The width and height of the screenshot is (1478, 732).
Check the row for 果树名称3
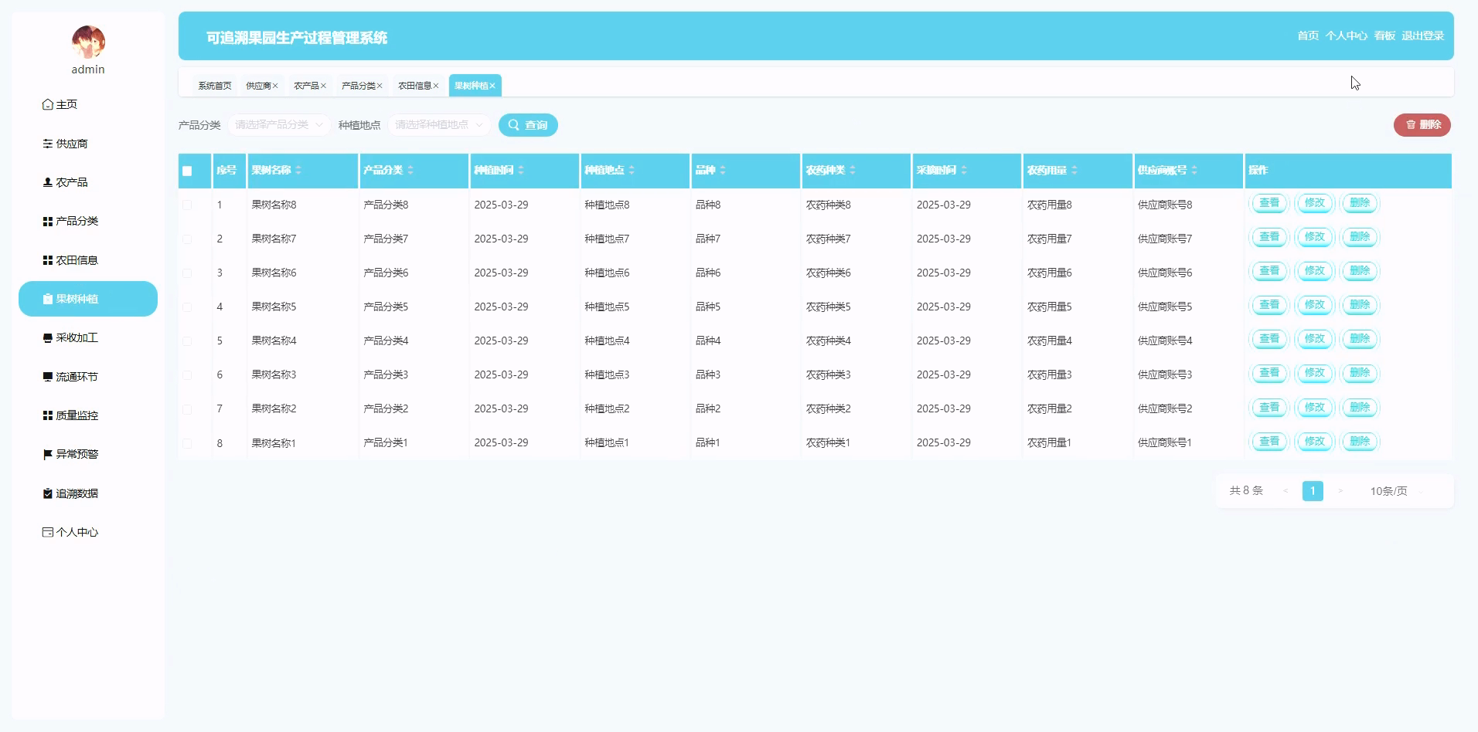[x=187, y=375]
